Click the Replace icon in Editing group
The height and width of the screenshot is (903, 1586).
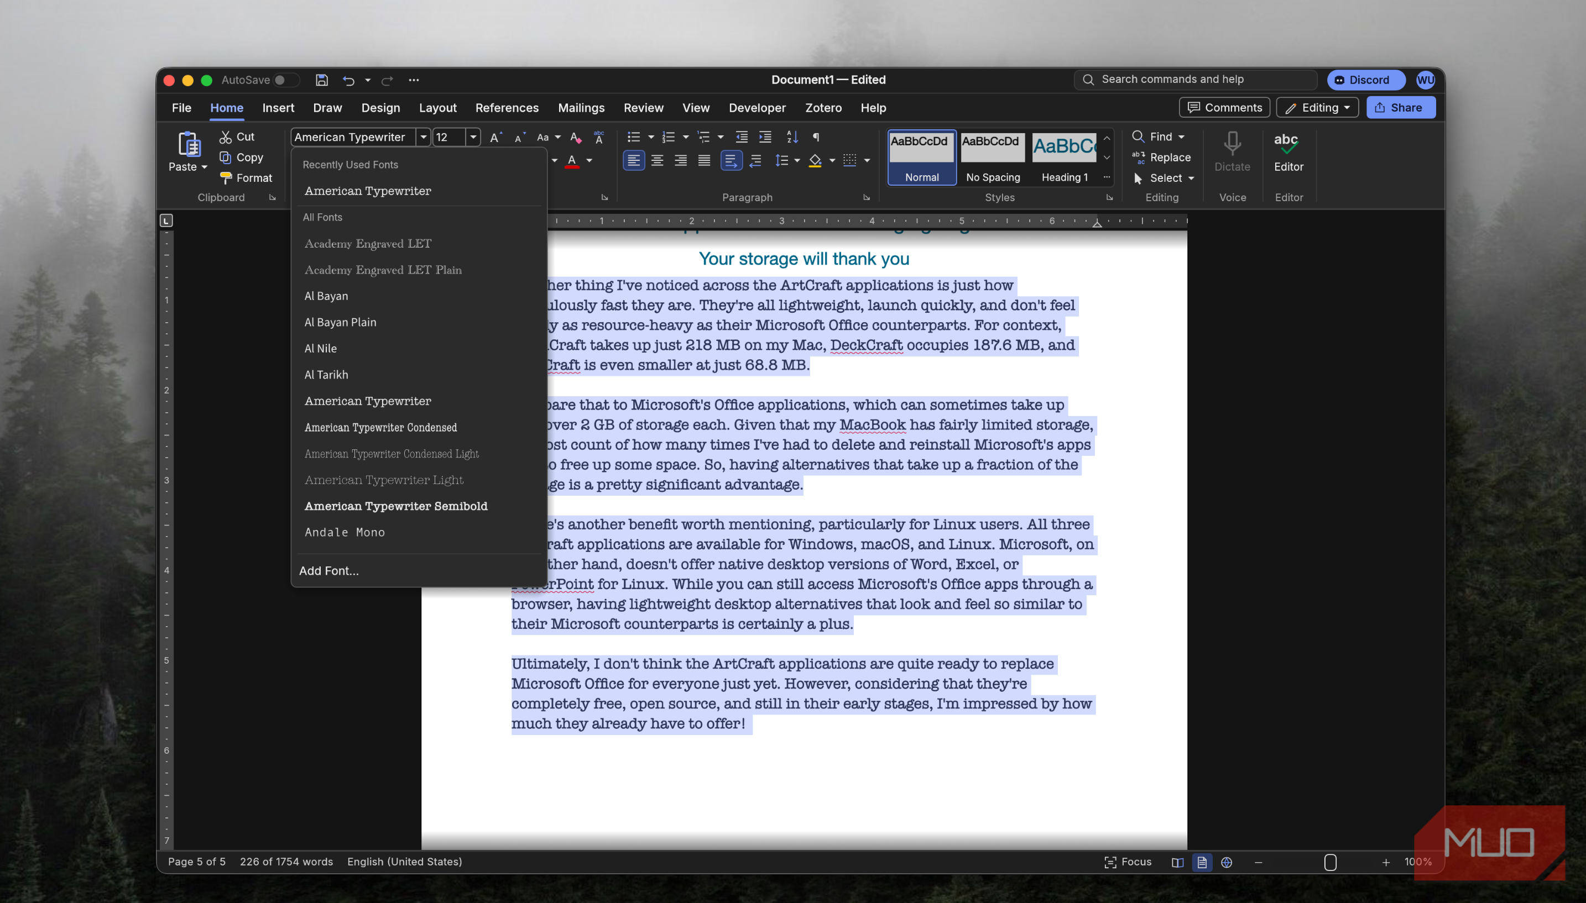(1138, 158)
